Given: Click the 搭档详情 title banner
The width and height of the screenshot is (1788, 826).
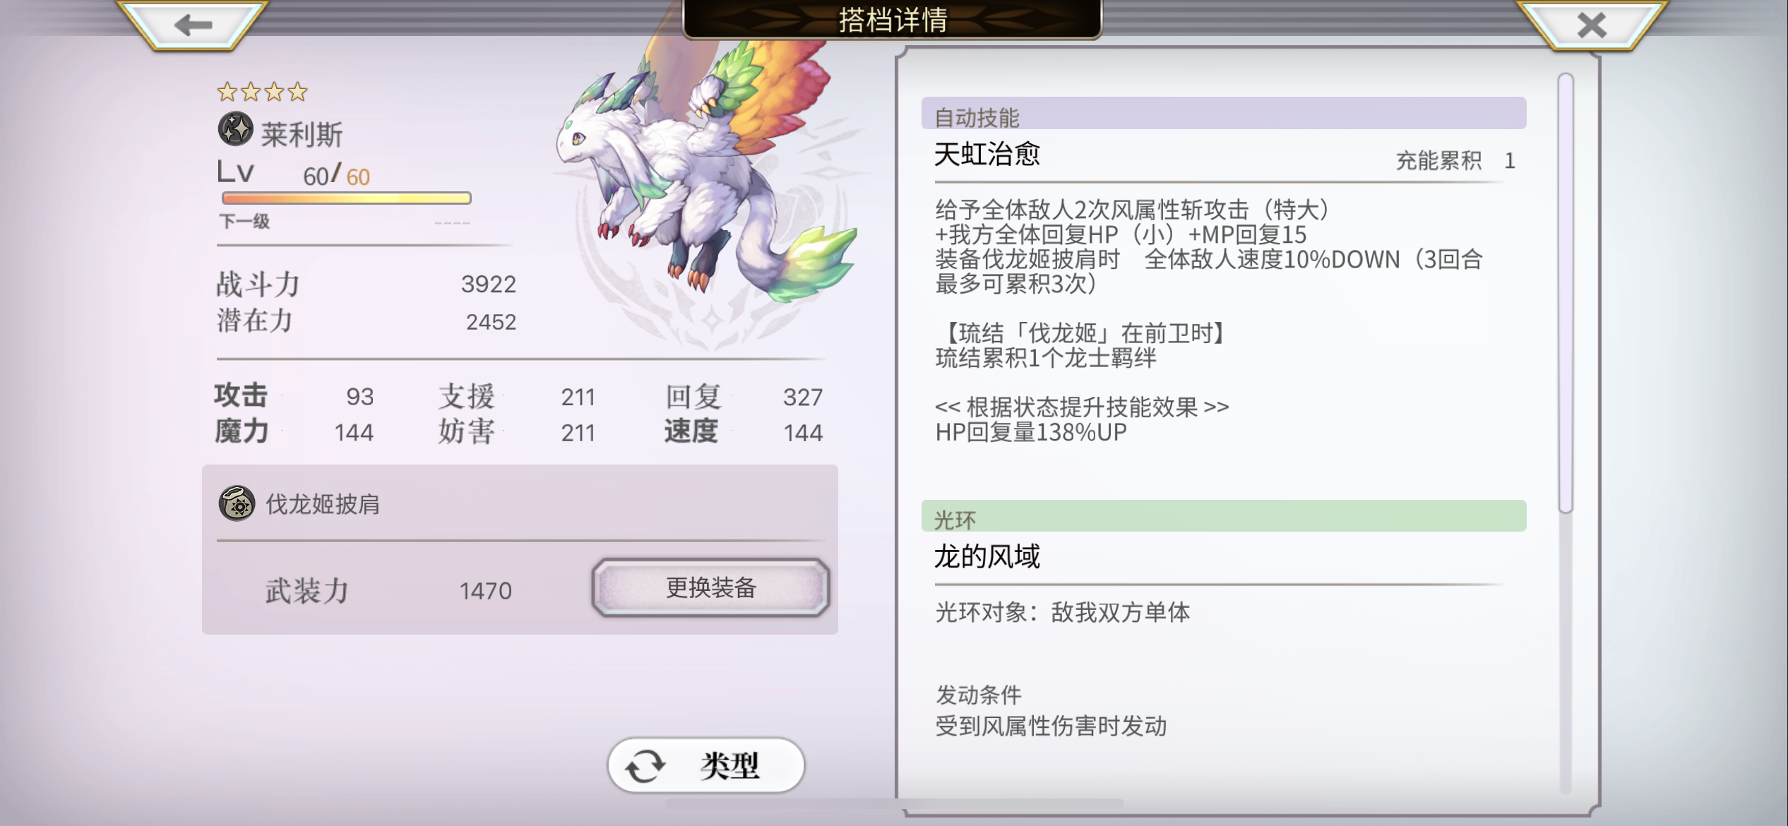Looking at the screenshot, I should coord(893,19).
